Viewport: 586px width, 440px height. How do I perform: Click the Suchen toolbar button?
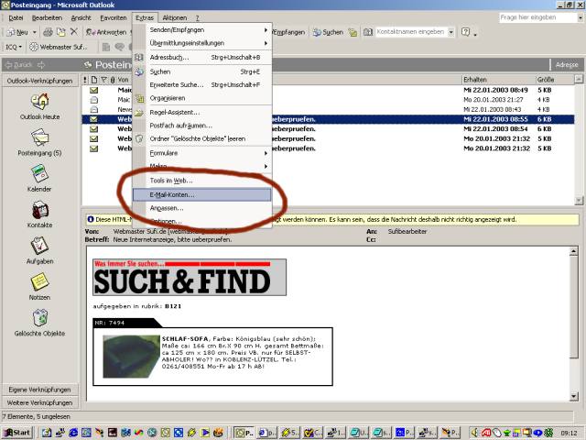(x=327, y=32)
